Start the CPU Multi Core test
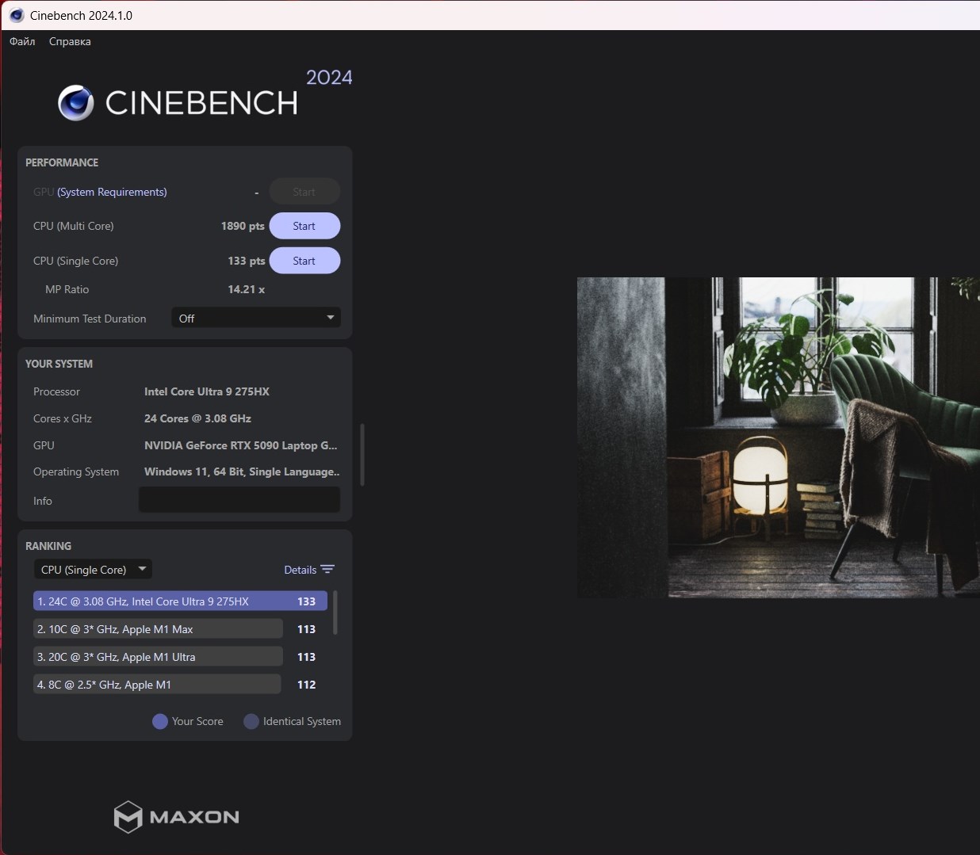980x855 pixels. click(x=304, y=226)
